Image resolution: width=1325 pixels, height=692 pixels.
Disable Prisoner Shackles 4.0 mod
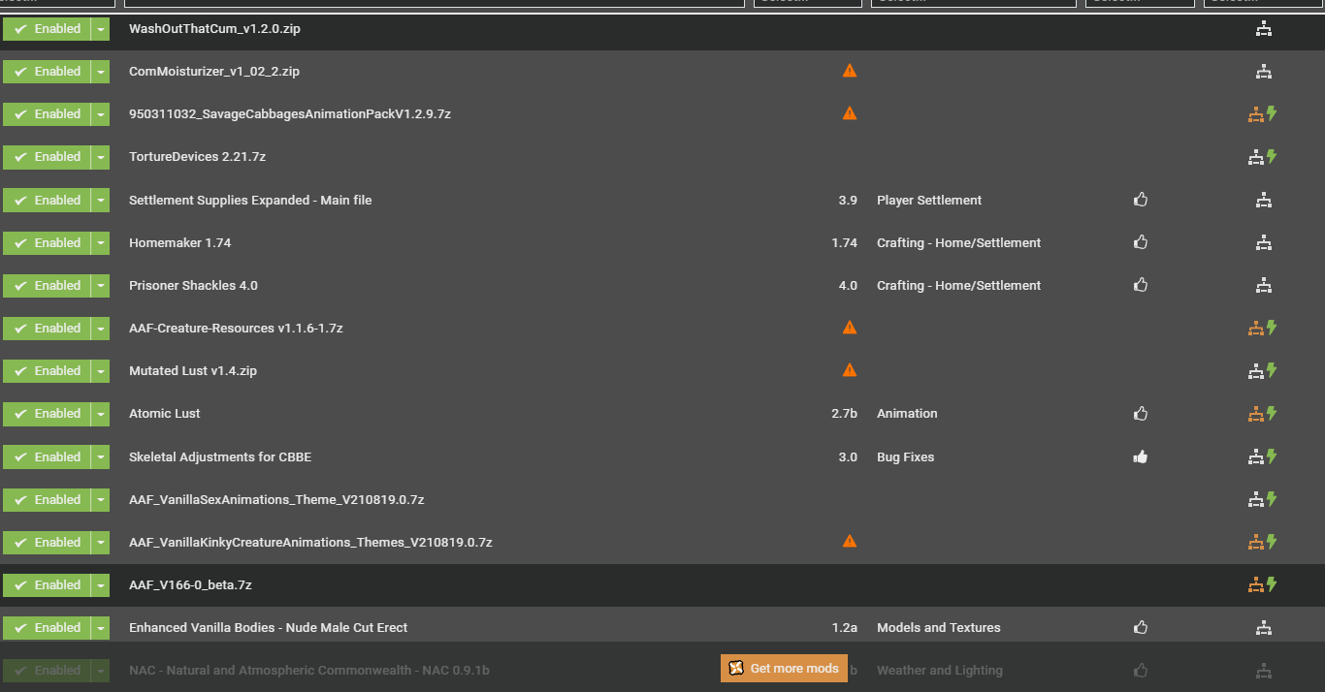coord(47,286)
